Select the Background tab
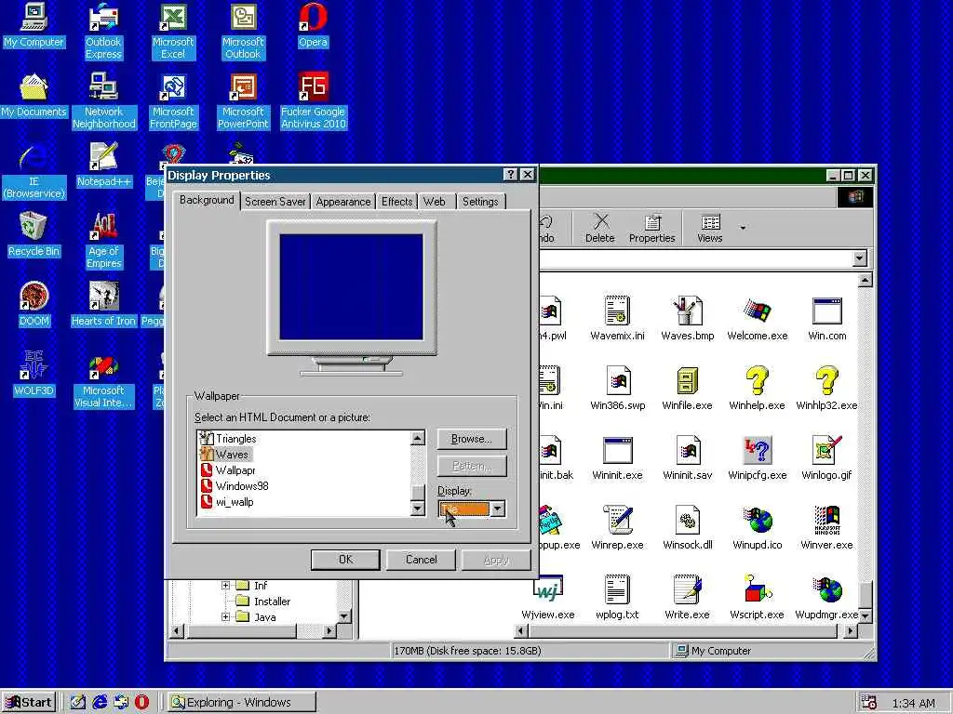The image size is (953, 714). pyautogui.click(x=207, y=200)
